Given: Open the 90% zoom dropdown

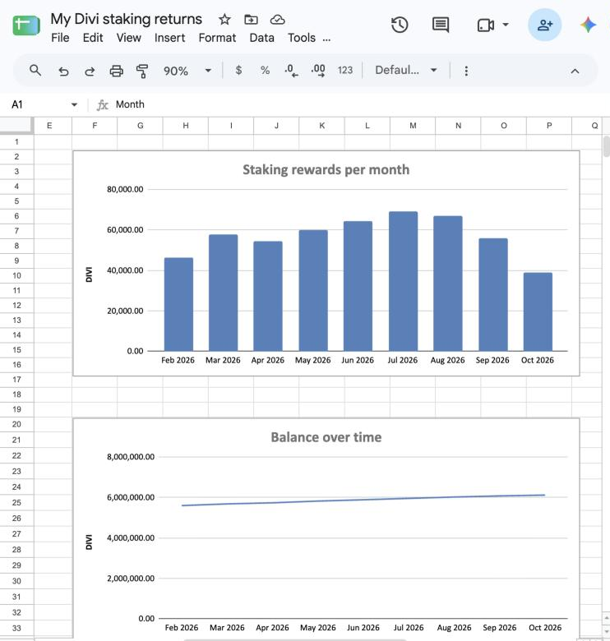Looking at the screenshot, I should click(x=187, y=71).
